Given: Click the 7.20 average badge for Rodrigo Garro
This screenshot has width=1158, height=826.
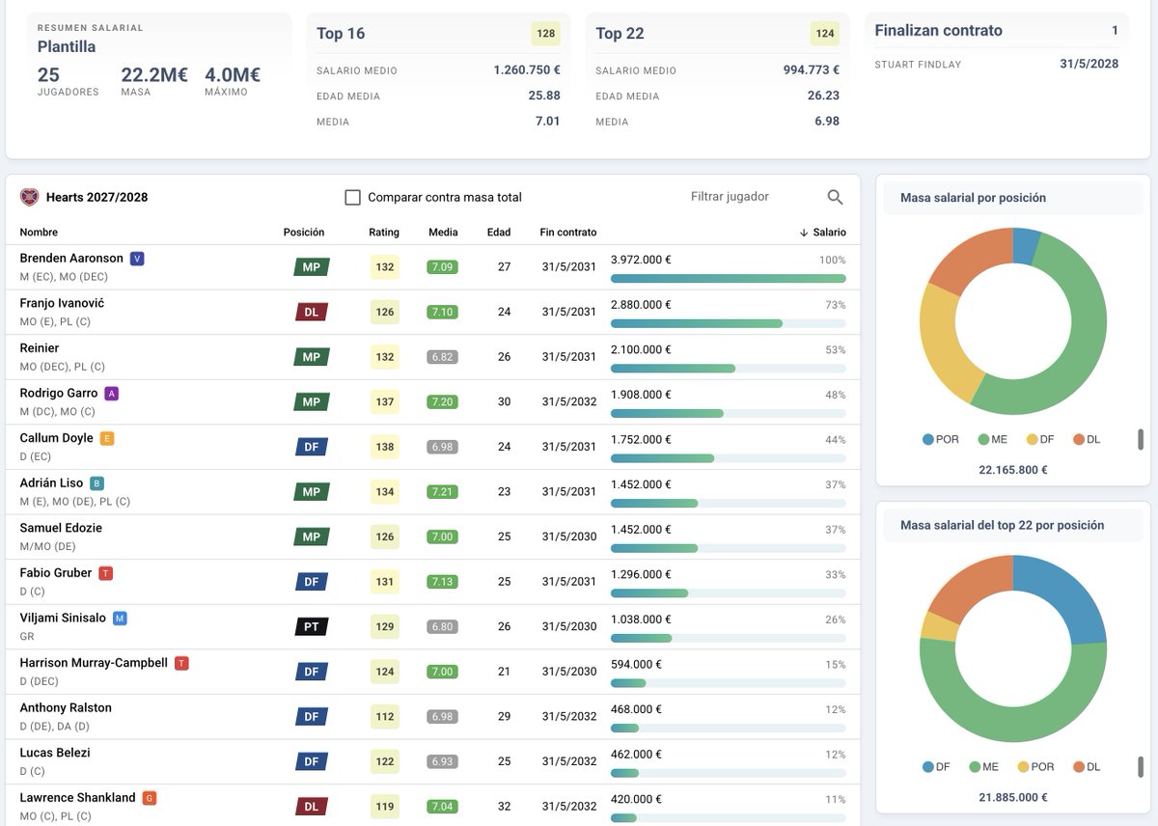Looking at the screenshot, I should pyautogui.click(x=443, y=402).
